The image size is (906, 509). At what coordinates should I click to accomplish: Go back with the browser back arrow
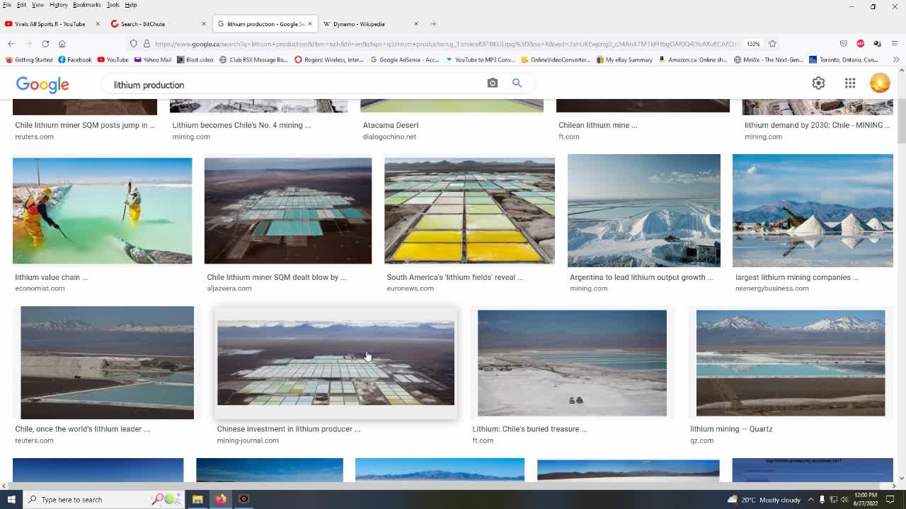(x=11, y=44)
